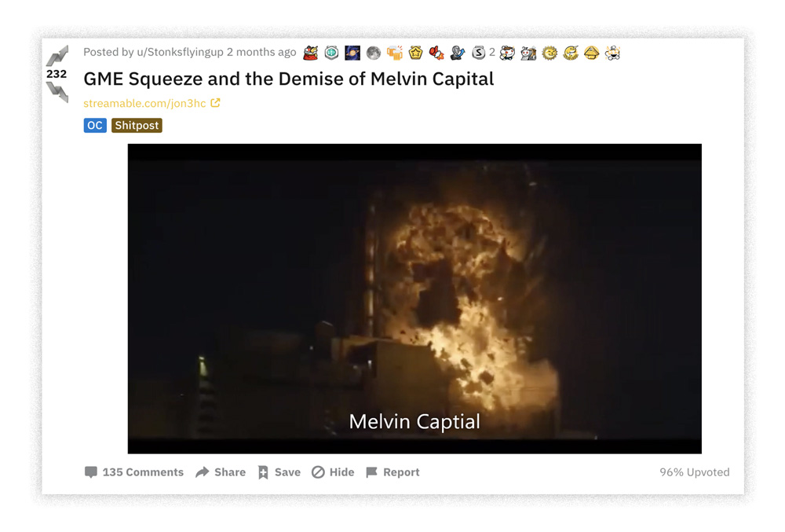This screenshot has width=785, height=532.
Task: Click the first red award badge
Action: pos(311,53)
